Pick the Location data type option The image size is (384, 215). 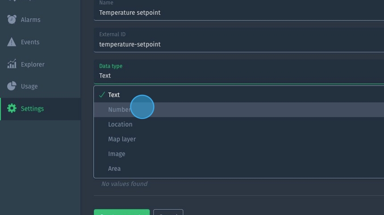point(120,124)
